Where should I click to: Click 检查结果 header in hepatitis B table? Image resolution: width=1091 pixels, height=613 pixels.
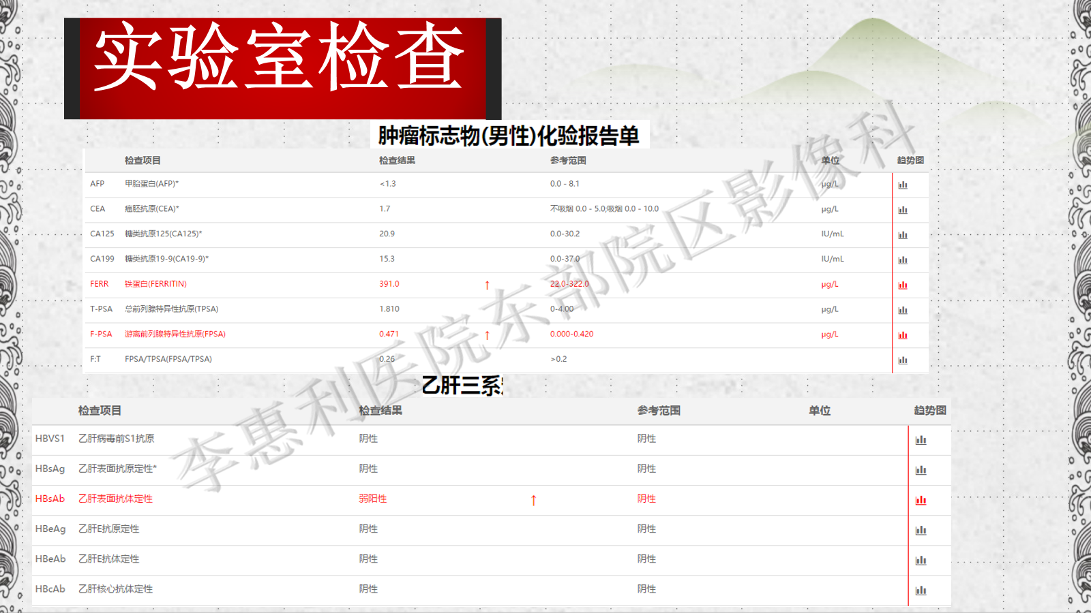[x=380, y=410]
